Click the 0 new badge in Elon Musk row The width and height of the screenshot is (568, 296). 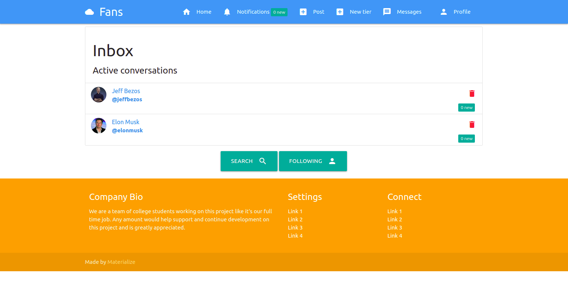(466, 139)
